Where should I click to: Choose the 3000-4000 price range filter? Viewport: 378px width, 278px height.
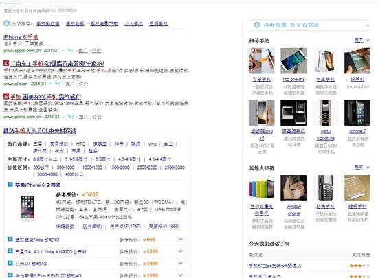pos(47,174)
